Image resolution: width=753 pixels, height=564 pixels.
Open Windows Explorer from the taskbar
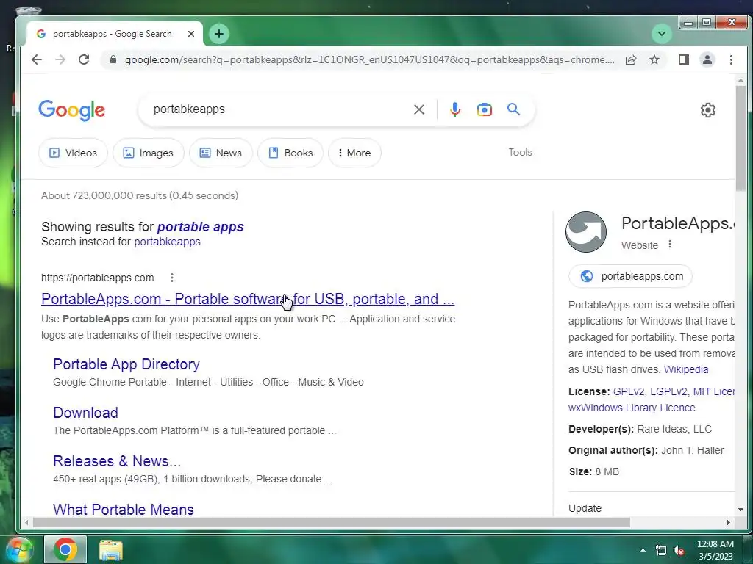click(x=111, y=550)
